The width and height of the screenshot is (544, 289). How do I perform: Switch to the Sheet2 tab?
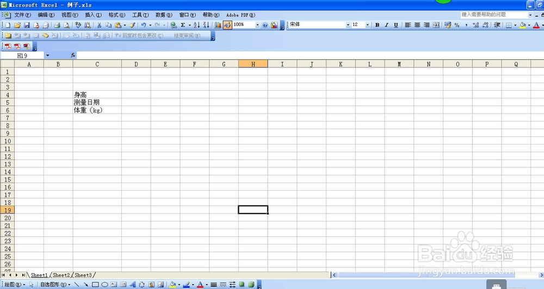coord(61,275)
